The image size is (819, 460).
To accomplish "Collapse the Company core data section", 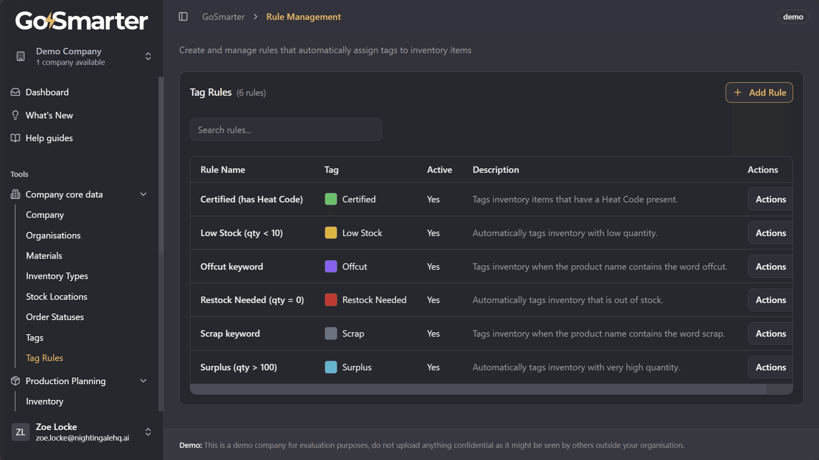I will pyautogui.click(x=143, y=194).
